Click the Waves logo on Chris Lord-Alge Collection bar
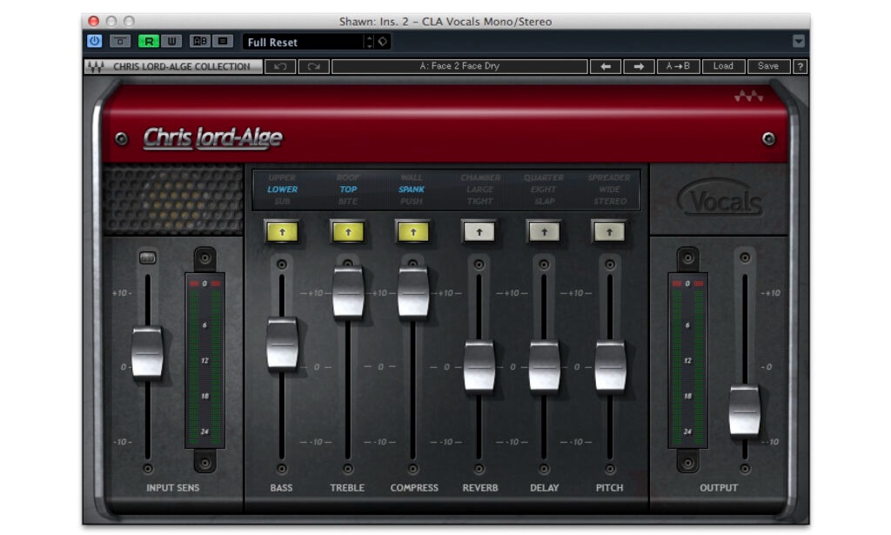The height and width of the screenshot is (535, 891). coord(96,66)
